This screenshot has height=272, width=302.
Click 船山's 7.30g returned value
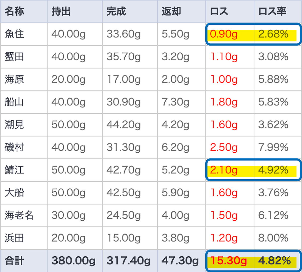(x=175, y=102)
